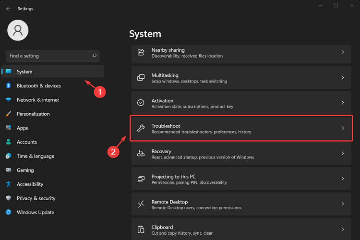This screenshot has height=240, width=360.
Task: Click the Activation title text
Action: 162,101
